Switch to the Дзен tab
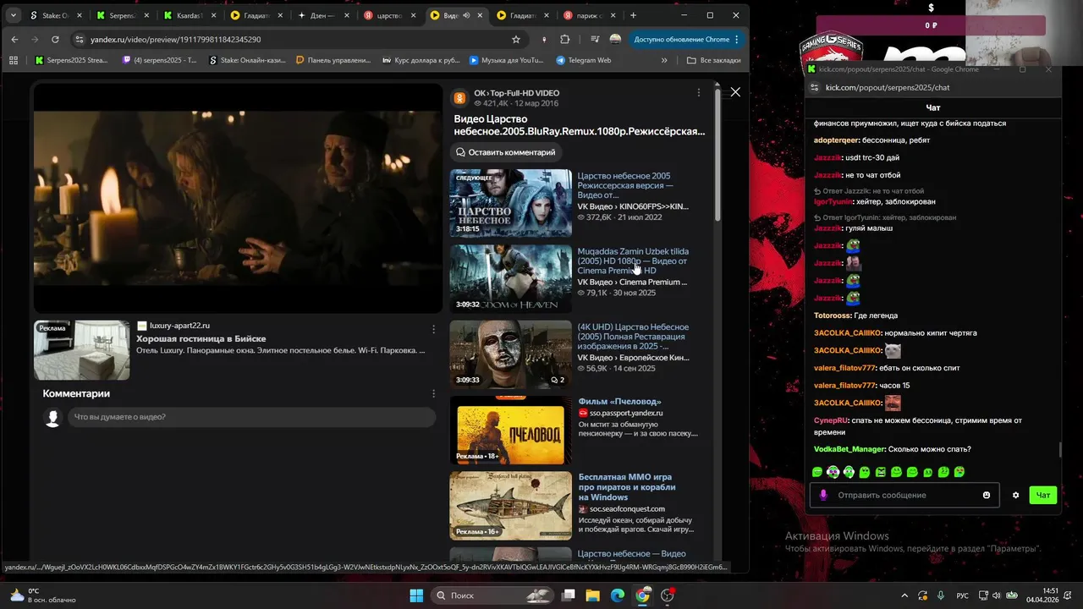Image resolution: width=1083 pixels, height=609 pixels. click(x=322, y=15)
